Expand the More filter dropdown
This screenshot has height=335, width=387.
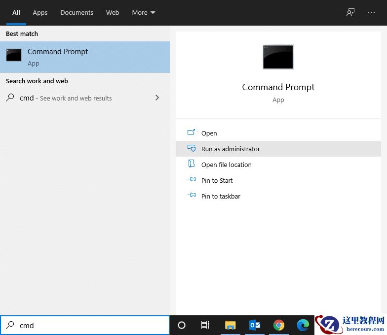coord(143,13)
